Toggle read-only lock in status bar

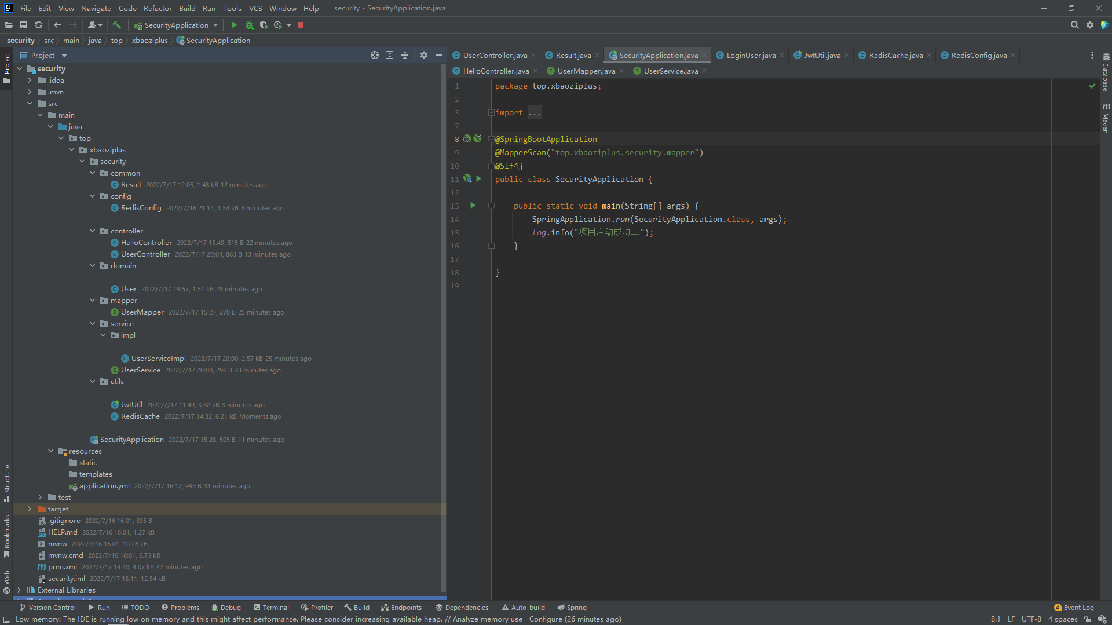pos(1087,619)
